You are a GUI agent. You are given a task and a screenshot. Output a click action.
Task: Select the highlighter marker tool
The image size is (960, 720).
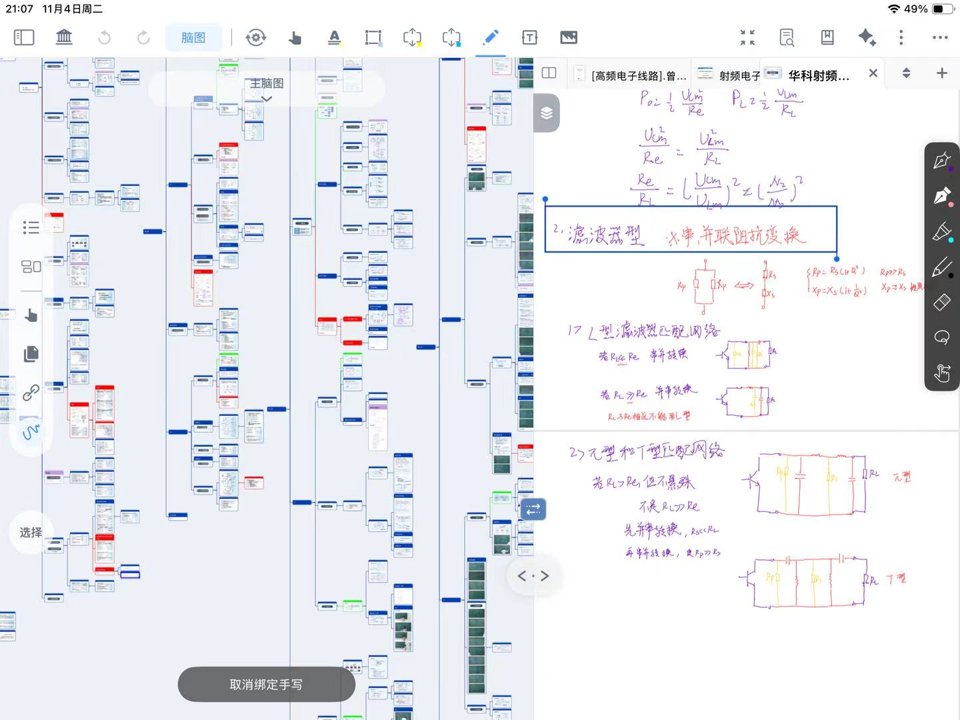click(x=941, y=231)
